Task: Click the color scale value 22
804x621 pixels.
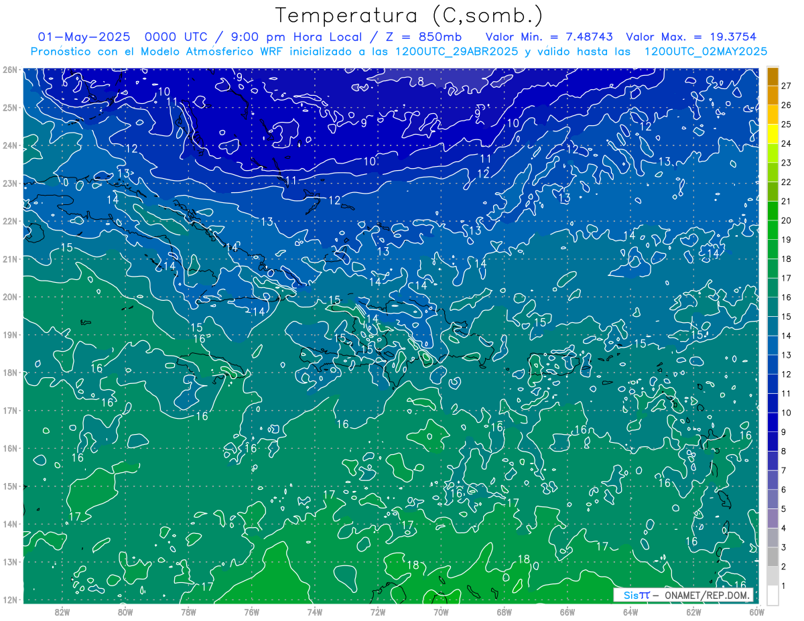Action: [787, 182]
